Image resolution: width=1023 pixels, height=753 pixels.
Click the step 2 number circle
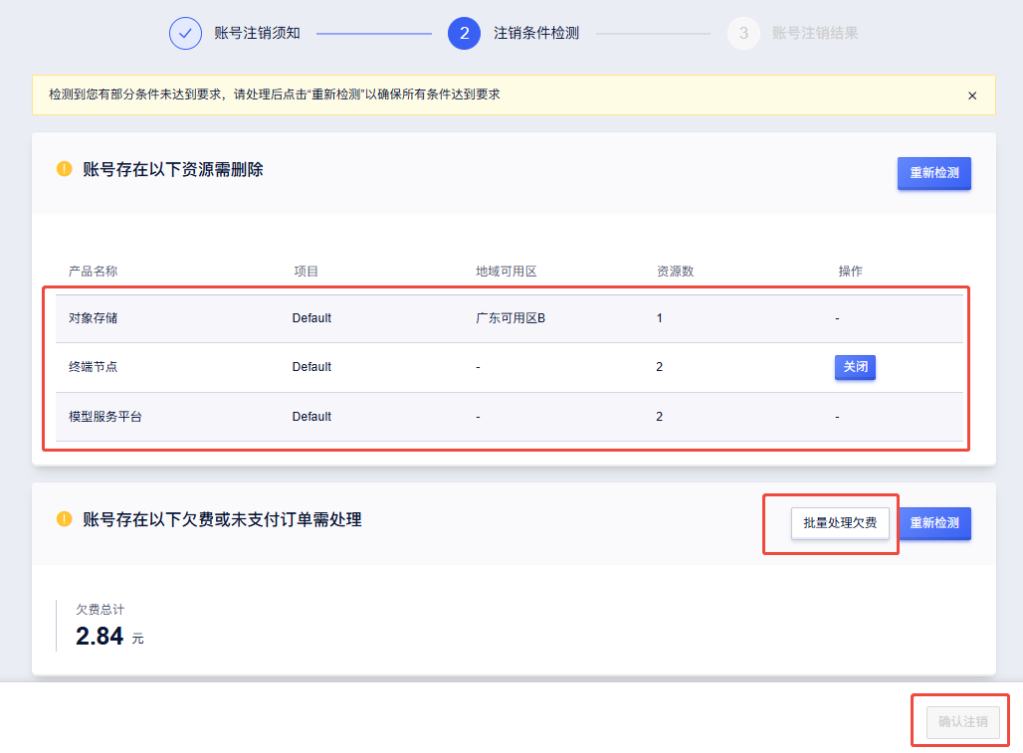click(x=464, y=33)
